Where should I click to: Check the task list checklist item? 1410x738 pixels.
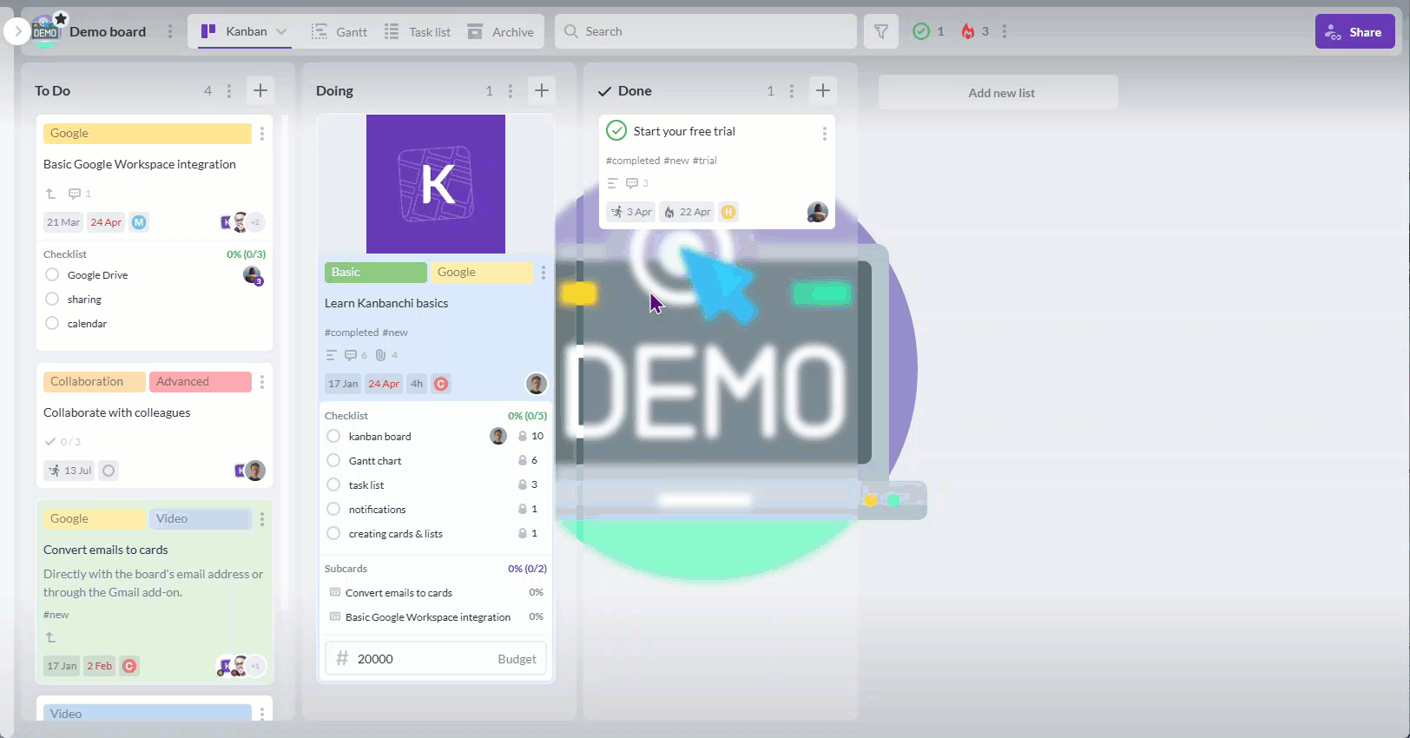coord(333,484)
